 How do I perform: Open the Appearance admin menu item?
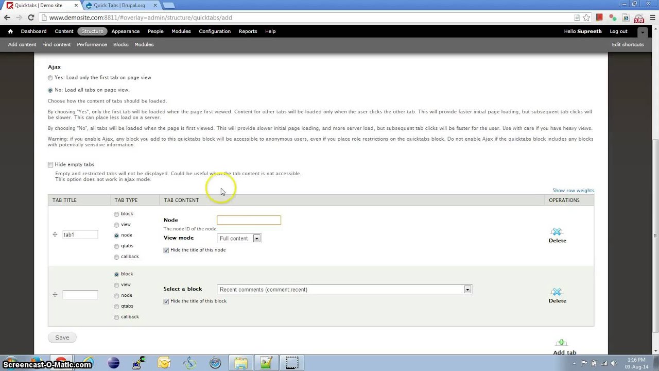(x=126, y=31)
